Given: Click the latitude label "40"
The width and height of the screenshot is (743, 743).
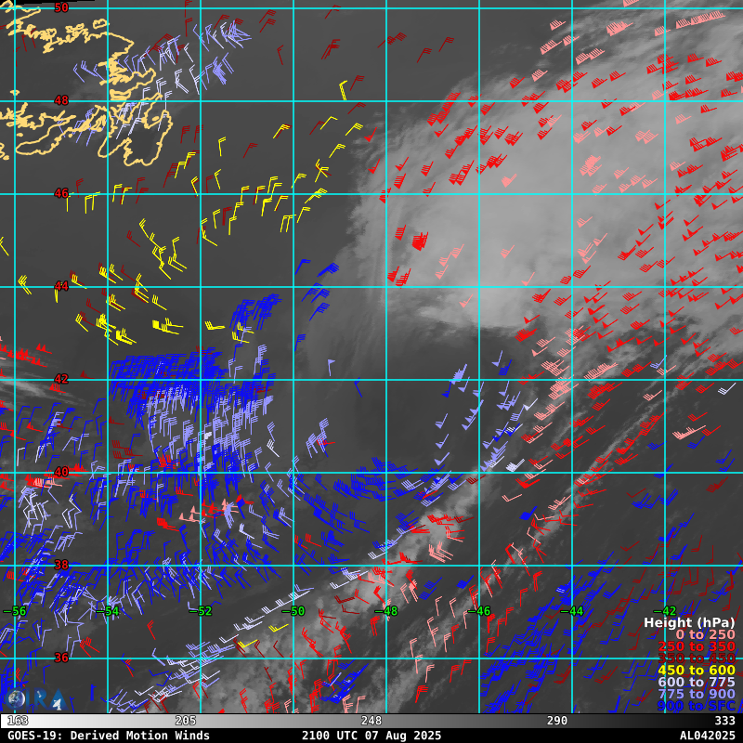Looking at the screenshot, I should coord(61,472).
